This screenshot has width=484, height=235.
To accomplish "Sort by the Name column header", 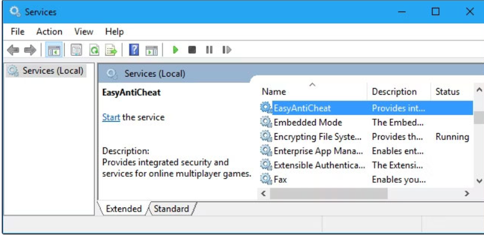I will tap(312, 91).
